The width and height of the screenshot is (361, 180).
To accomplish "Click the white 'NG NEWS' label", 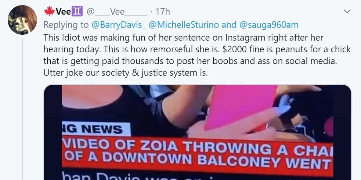I will [96, 129].
